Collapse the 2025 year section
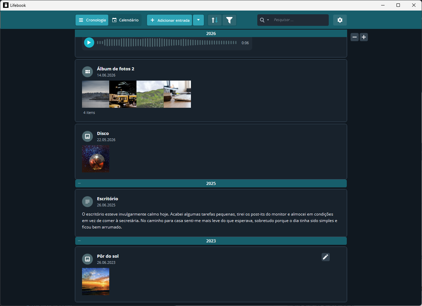This screenshot has width=422, height=306. click(x=79, y=183)
